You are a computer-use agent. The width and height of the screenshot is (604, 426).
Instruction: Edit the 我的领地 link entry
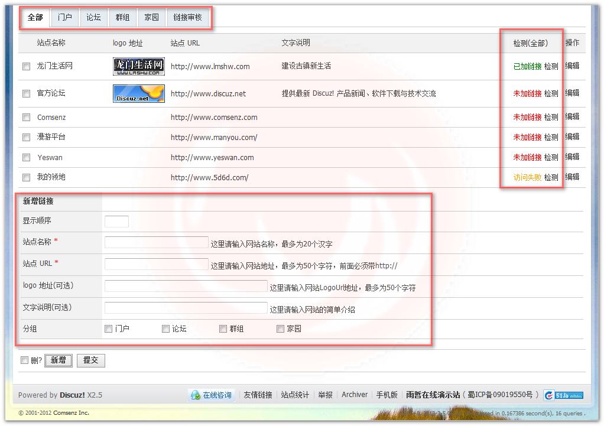tap(573, 177)
